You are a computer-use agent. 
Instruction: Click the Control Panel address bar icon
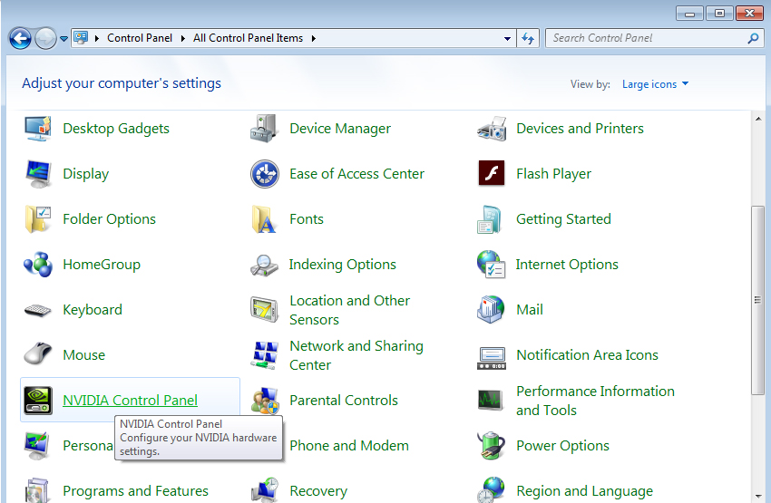81,38
